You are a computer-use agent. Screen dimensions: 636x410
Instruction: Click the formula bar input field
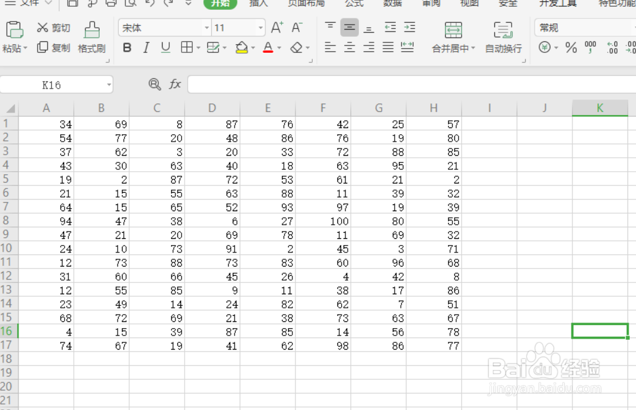pyautogui.click(x=412, y=84)
